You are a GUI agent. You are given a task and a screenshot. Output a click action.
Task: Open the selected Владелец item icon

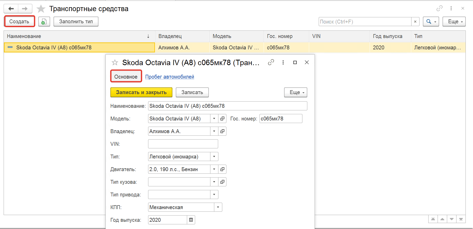pos(222,131)
